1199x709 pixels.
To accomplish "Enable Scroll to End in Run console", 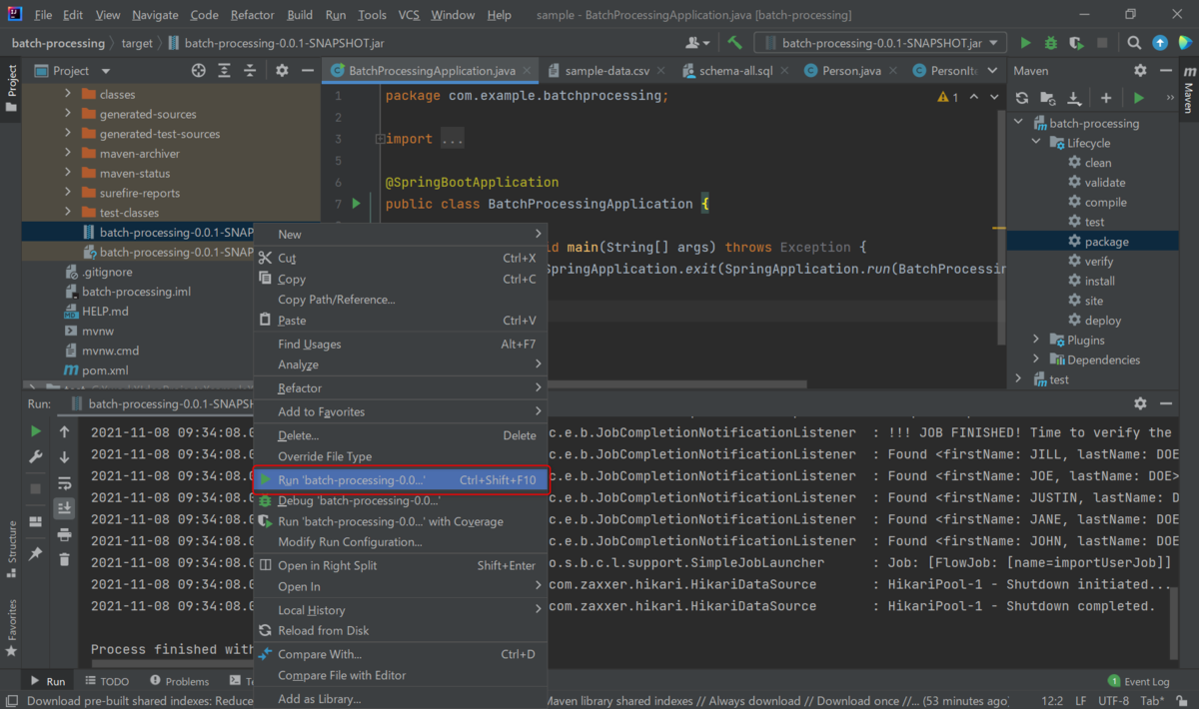I will (65, 508).
